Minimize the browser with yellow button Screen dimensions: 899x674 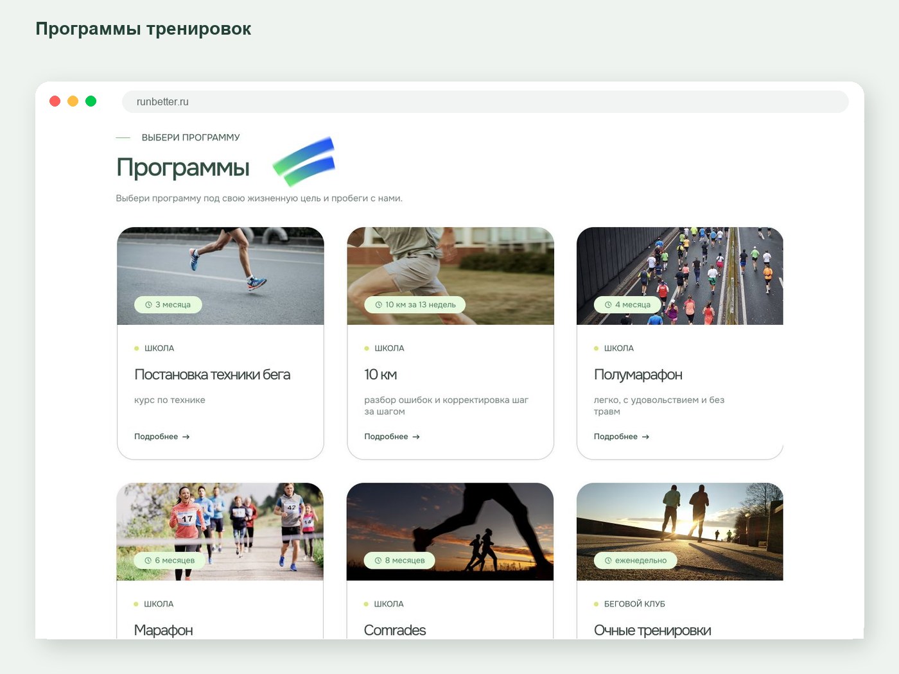[73, 101]
